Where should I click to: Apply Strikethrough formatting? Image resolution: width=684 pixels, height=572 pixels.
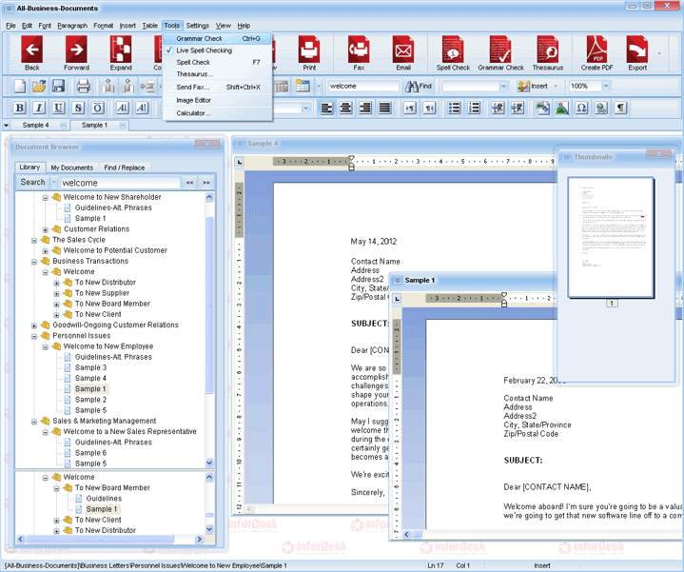(78, 108)
